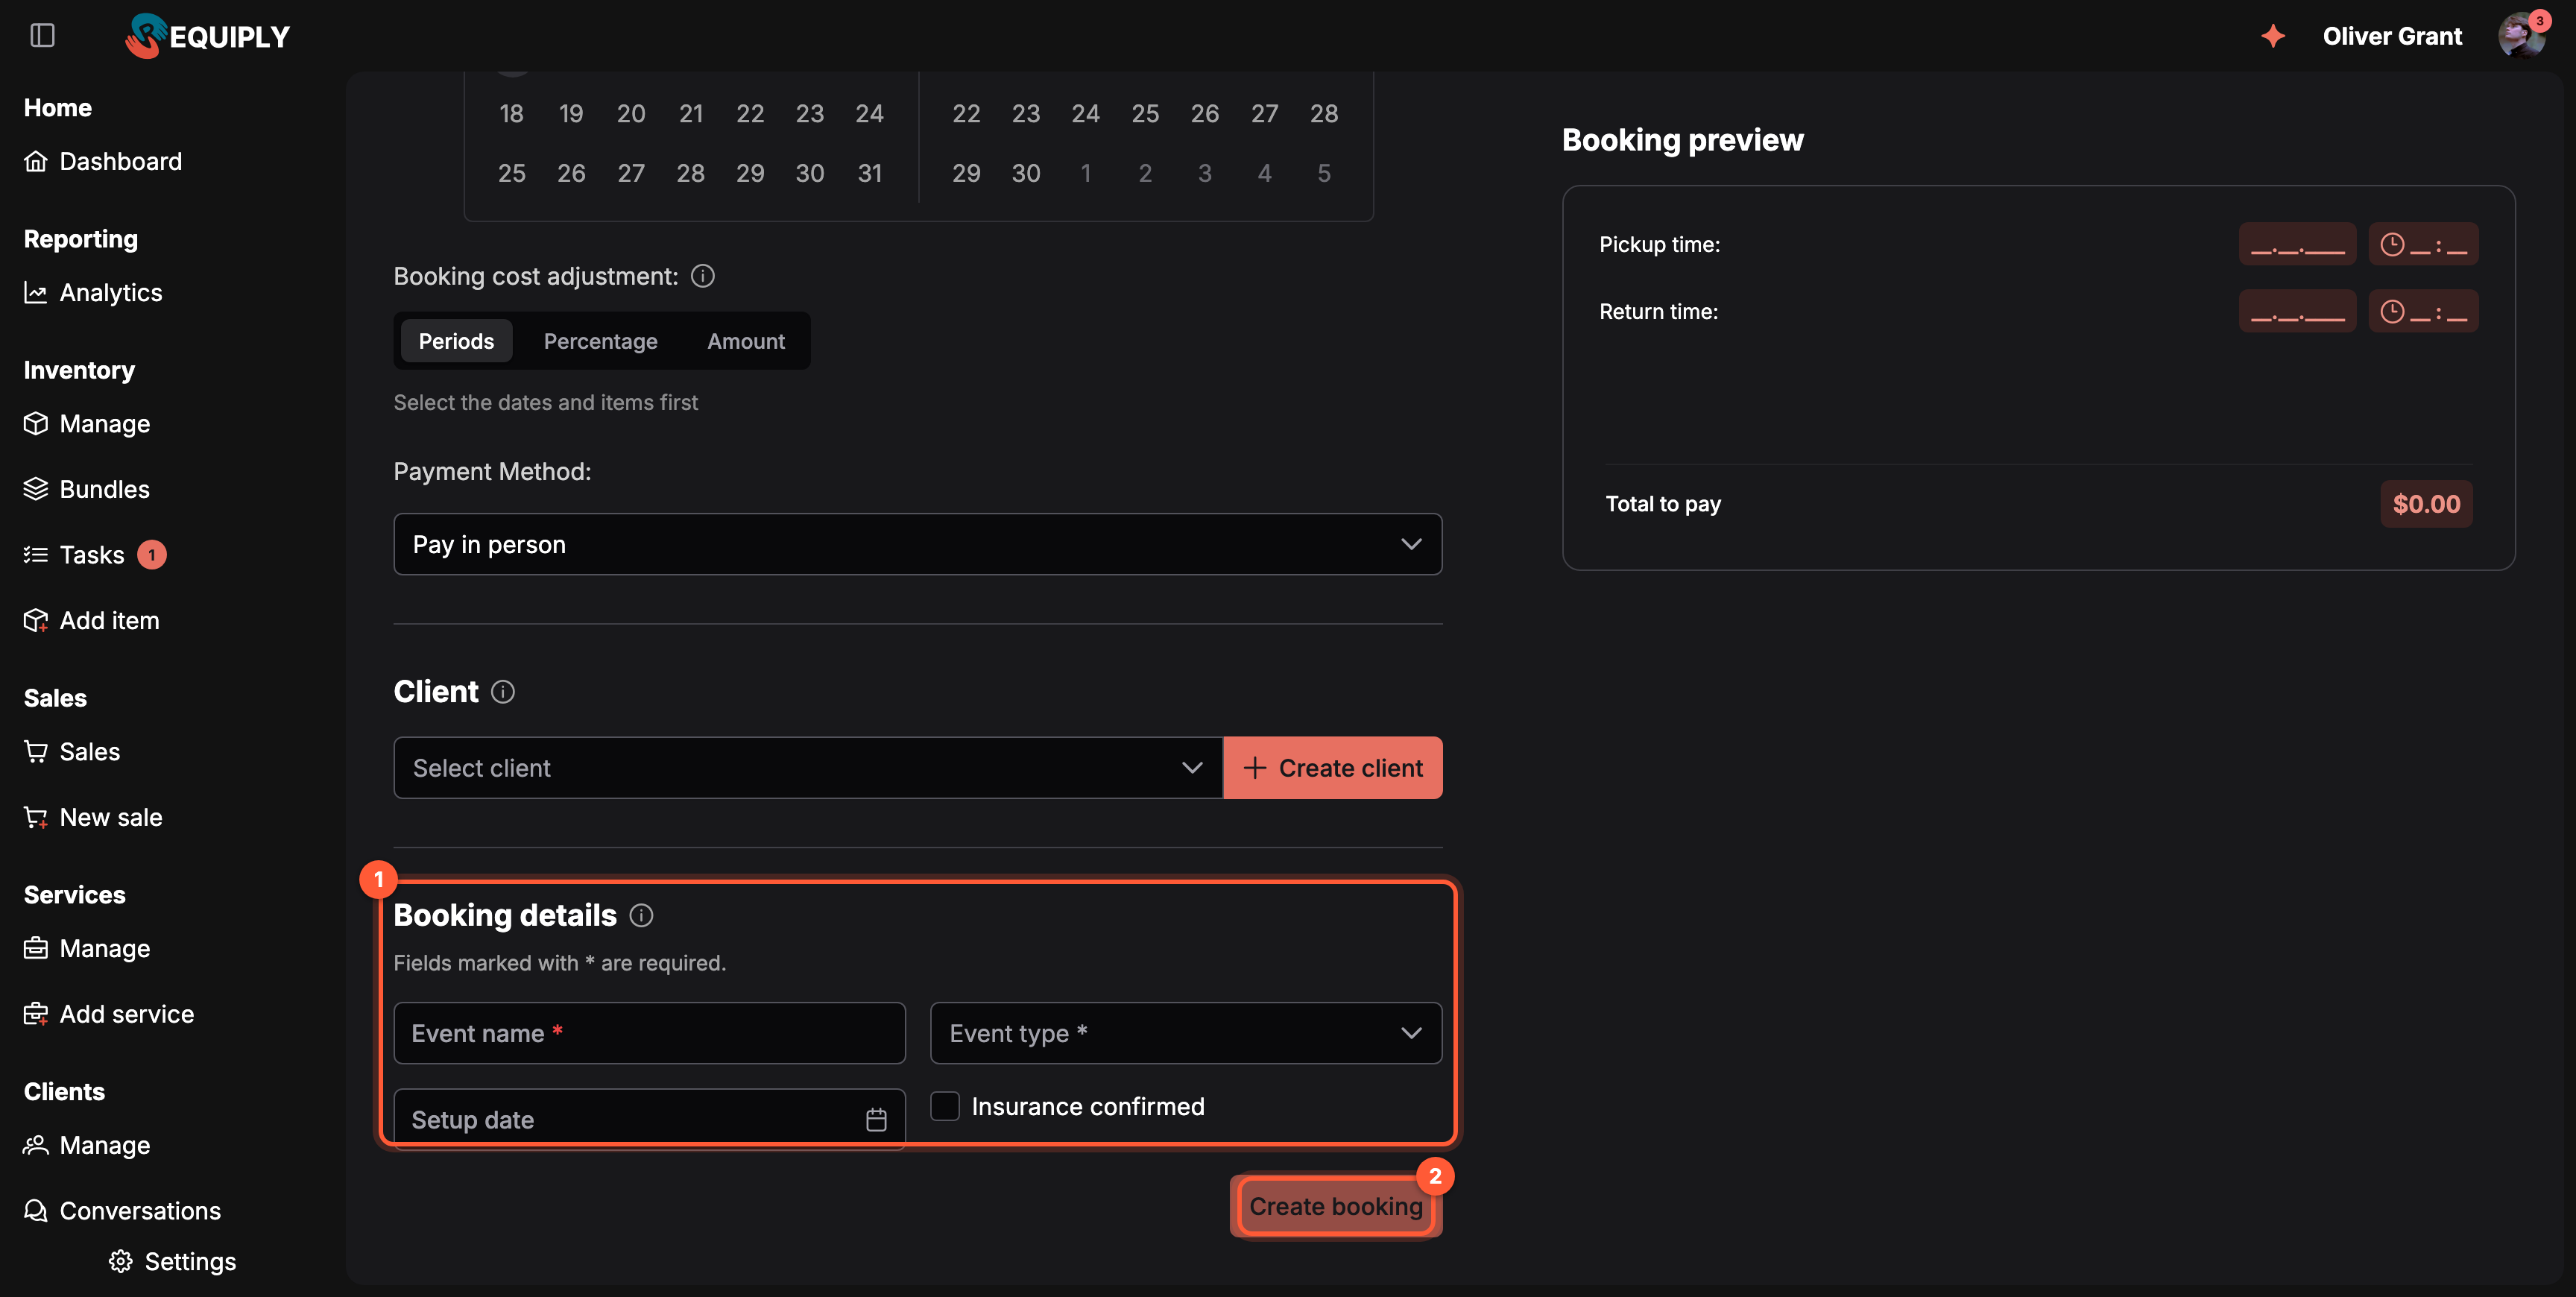Open the Setup date calendar icon
Image resolution: width=2576 pixels, height=1297 pixels.
876,1119
